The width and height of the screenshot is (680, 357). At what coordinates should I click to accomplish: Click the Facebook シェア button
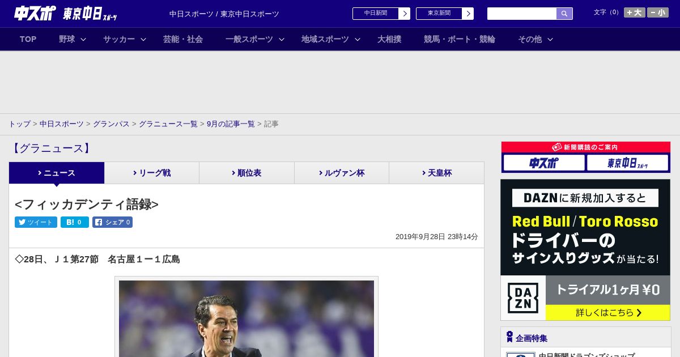click(x=112, y=222)
